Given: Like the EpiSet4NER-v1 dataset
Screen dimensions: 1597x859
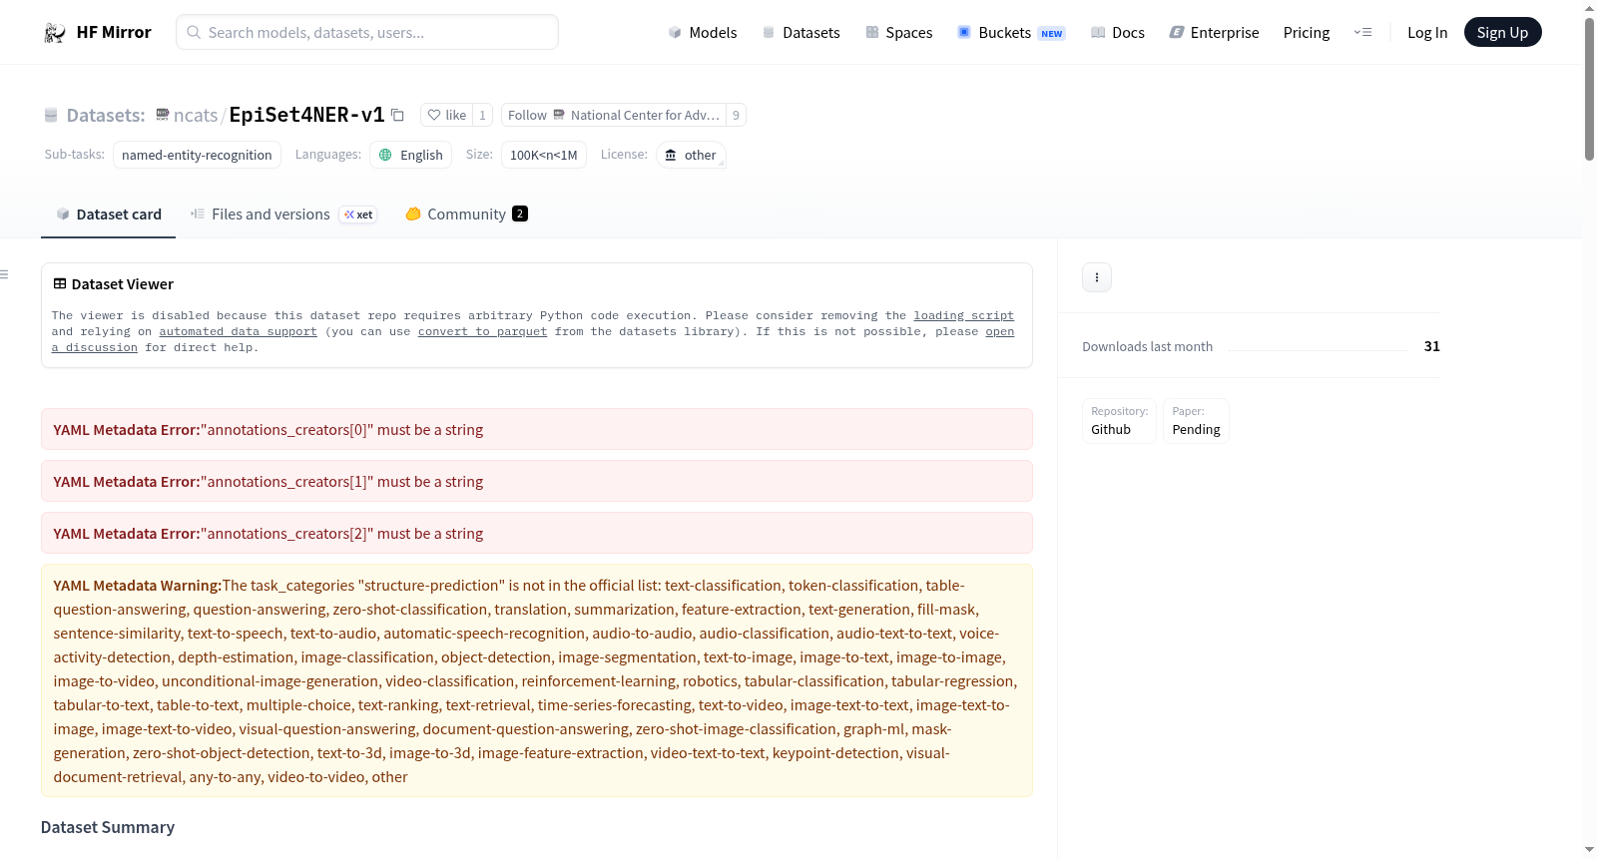Looking at the screenshot, I should pos(446,115).
